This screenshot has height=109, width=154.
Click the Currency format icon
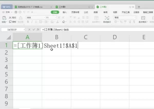pos(115,22)
